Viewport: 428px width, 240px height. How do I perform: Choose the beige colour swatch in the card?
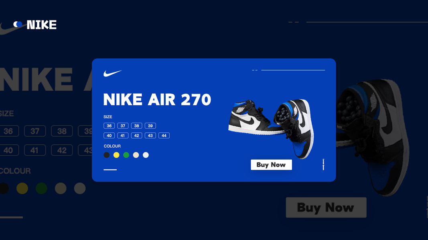point(136,155)
